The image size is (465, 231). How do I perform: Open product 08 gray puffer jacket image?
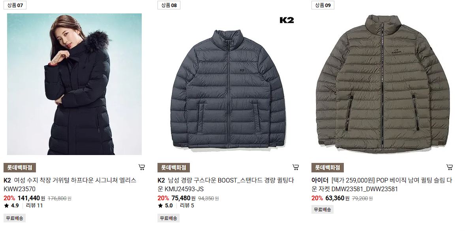click(228, 84)
